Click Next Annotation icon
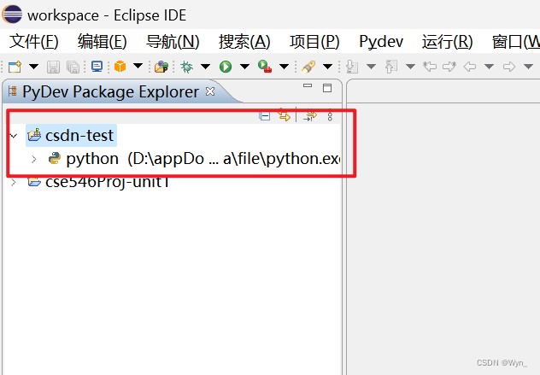This screenshot has height=375, width=540. click(352, 67)
